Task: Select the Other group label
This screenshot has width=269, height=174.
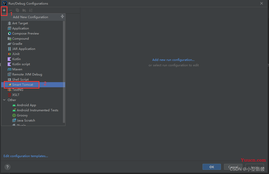Action: (12, 100)
